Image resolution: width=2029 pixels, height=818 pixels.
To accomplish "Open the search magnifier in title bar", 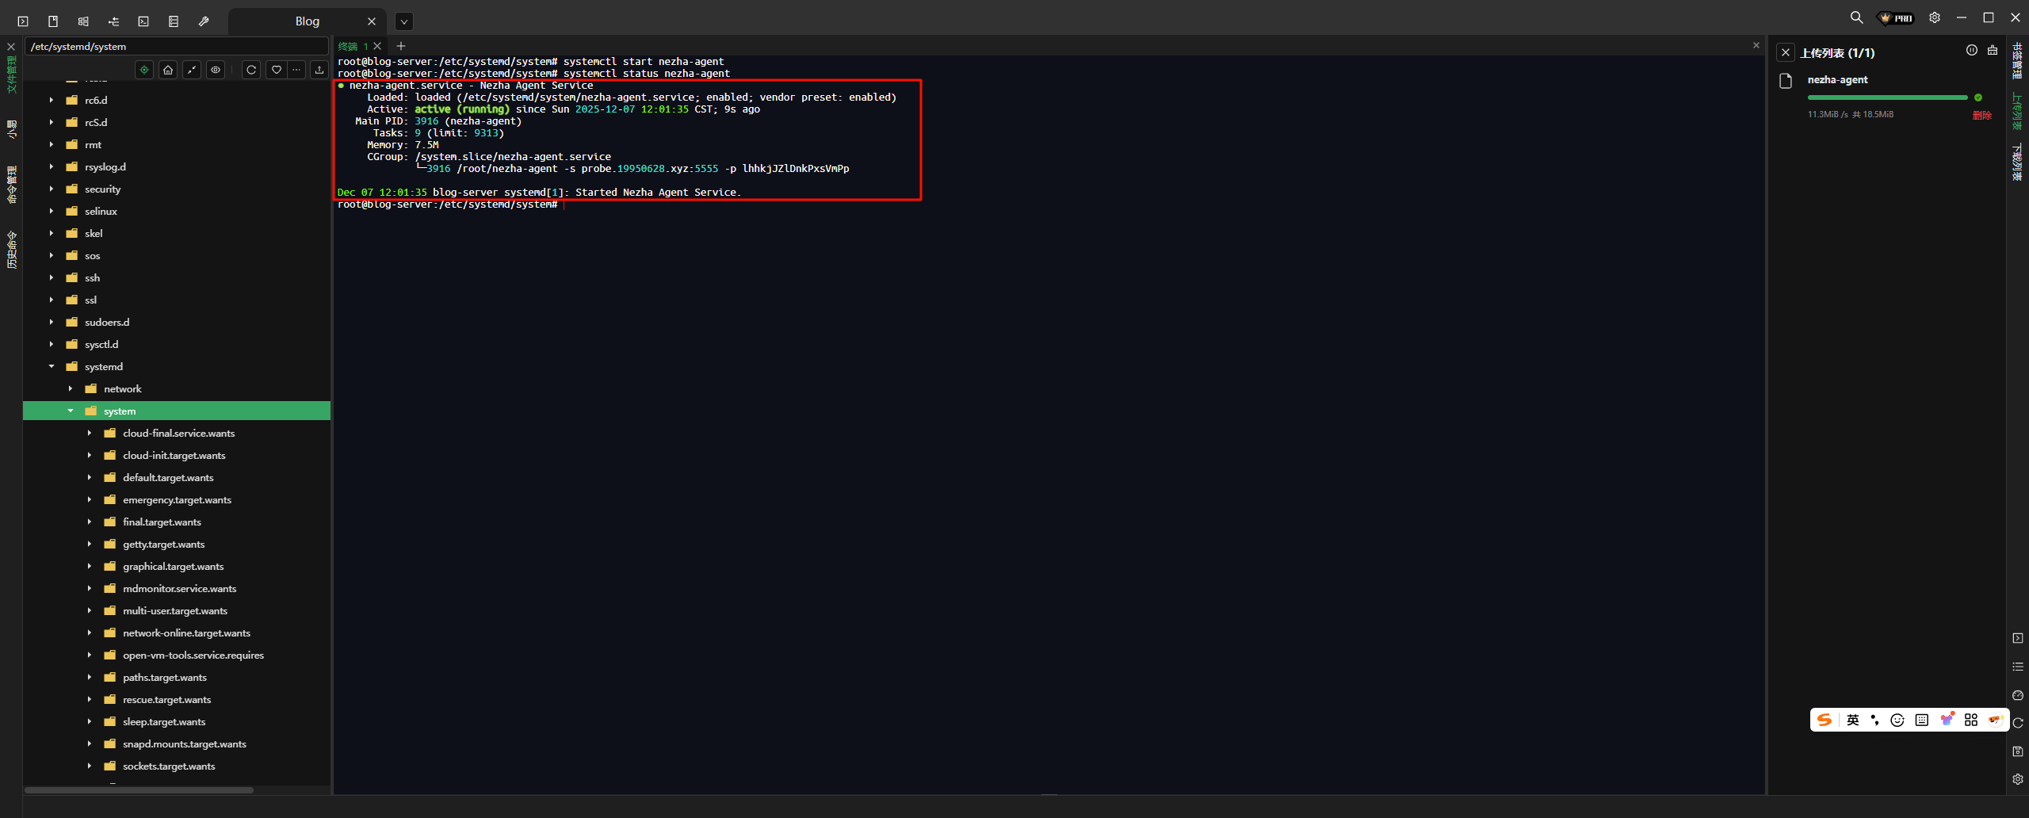I will 1856,17.
